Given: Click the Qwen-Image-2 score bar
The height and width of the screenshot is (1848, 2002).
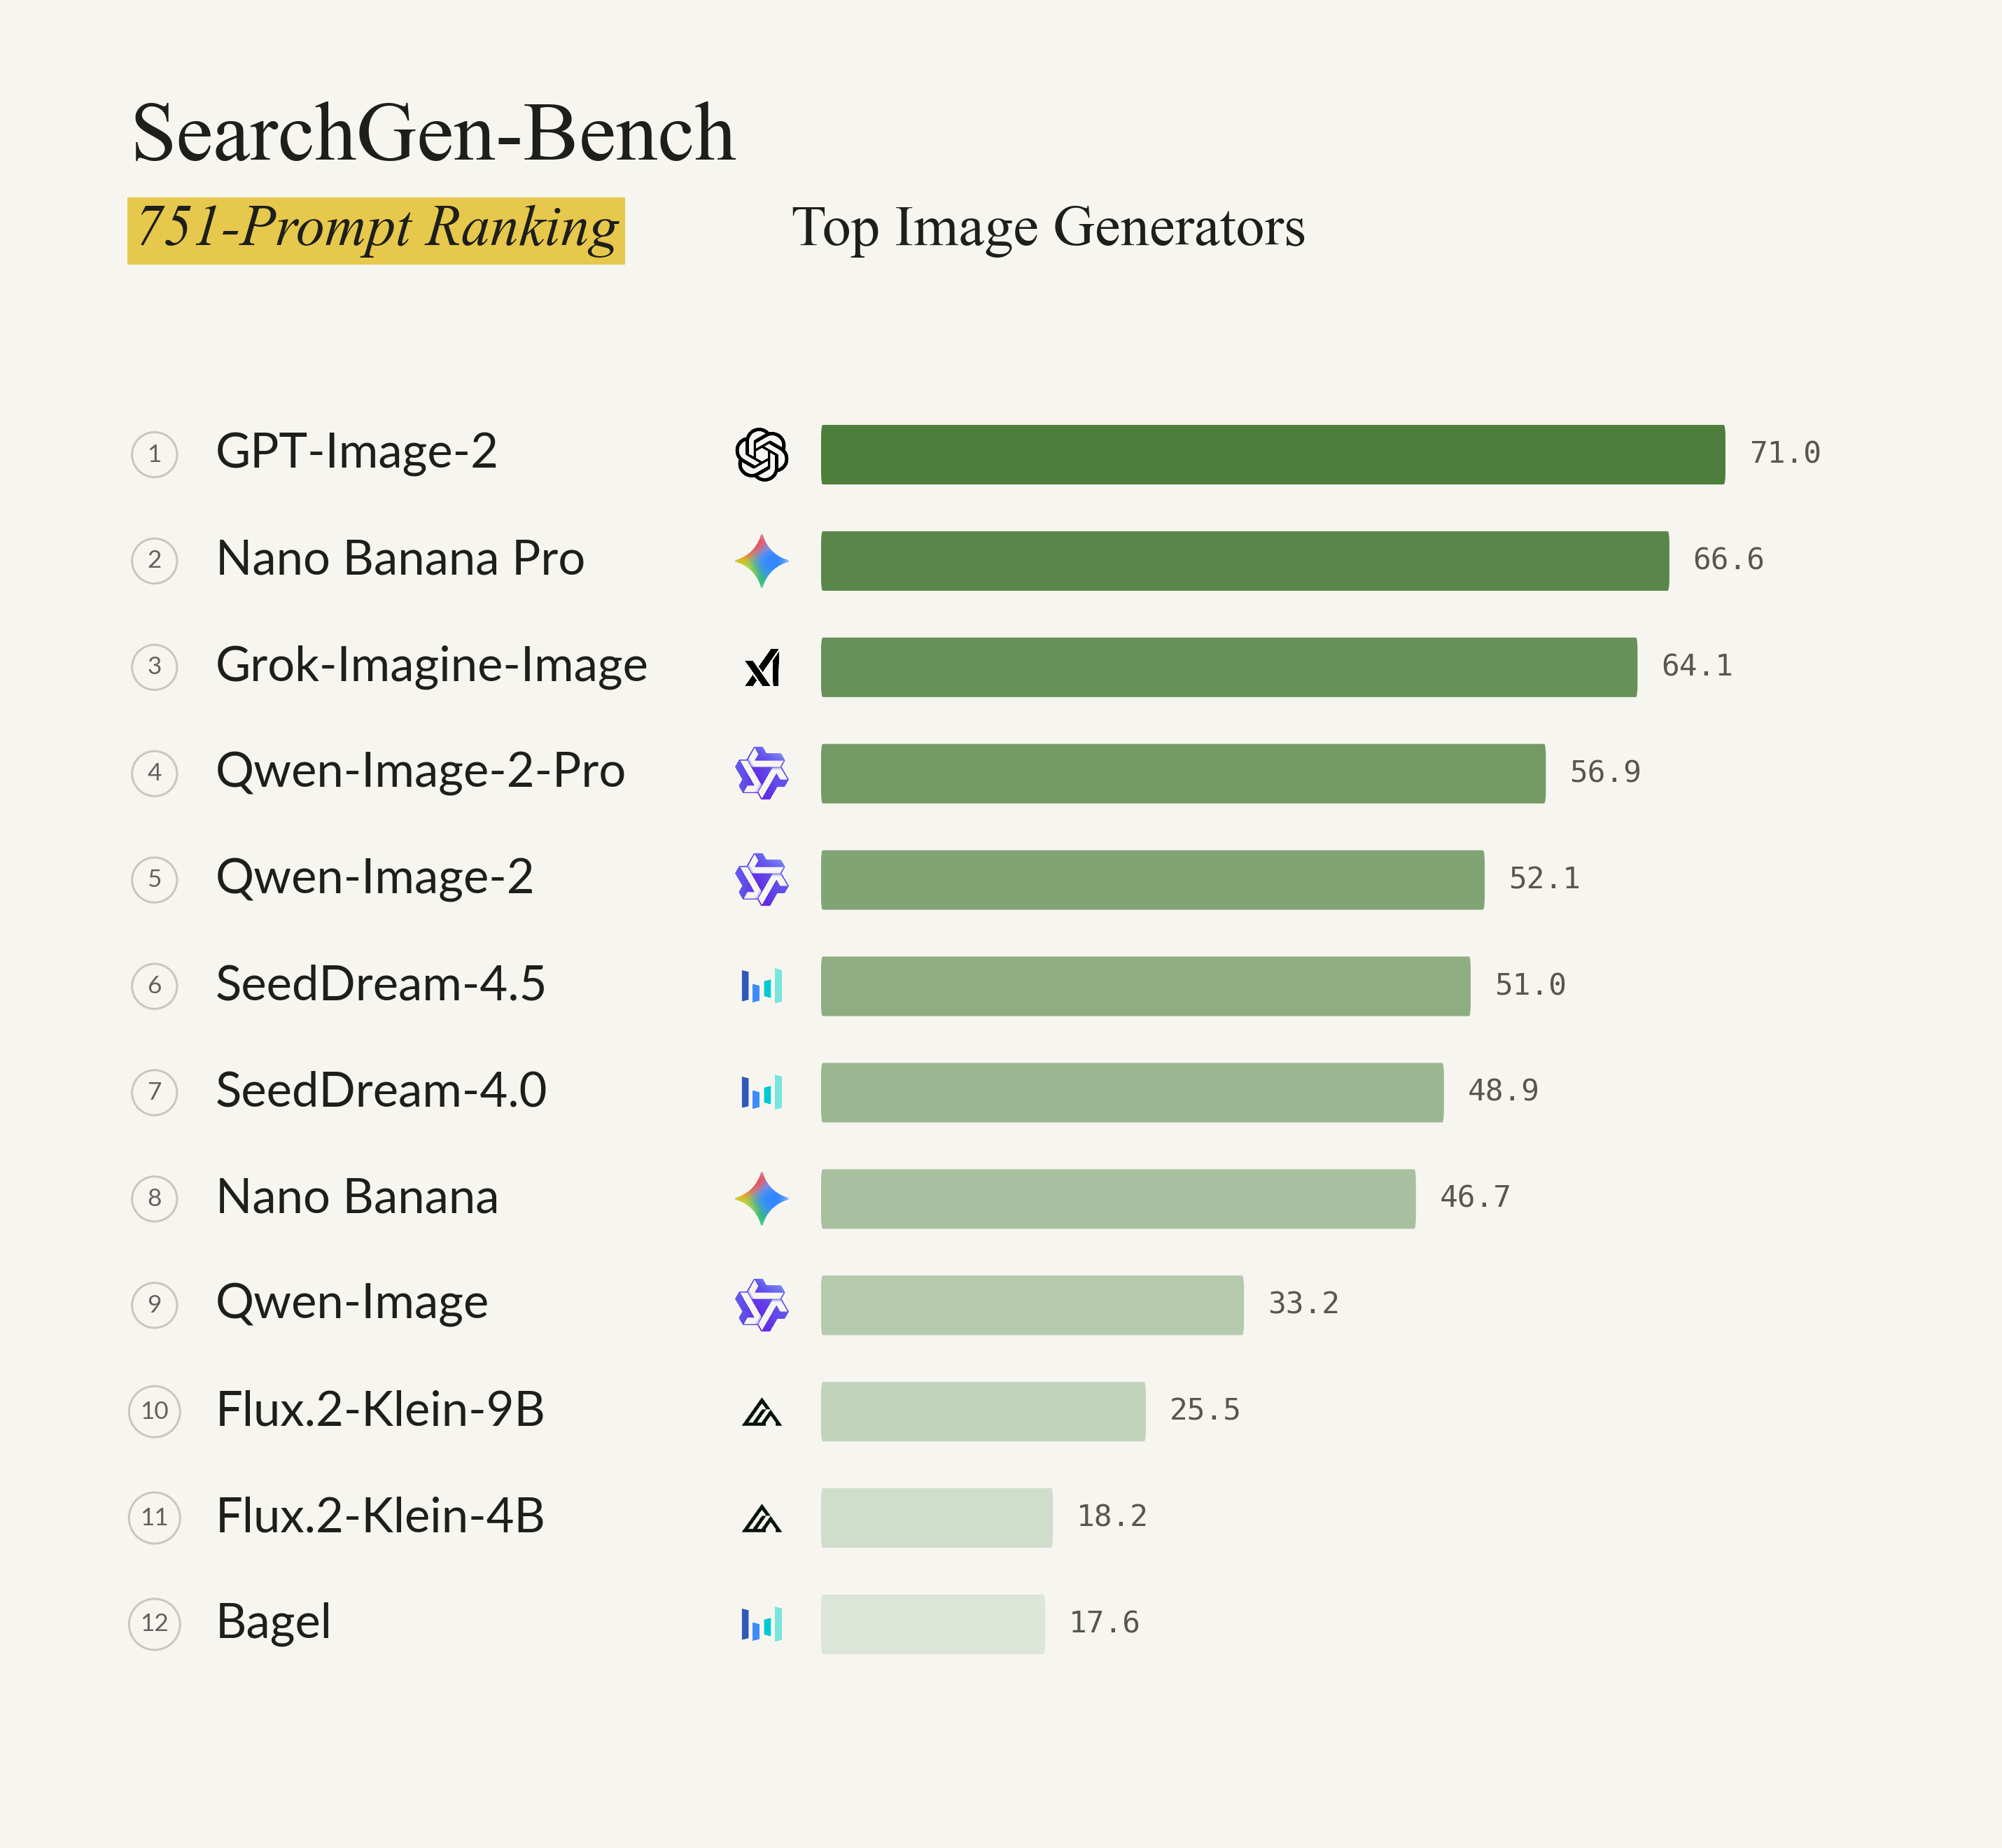Looking at the screenshot, I should click(x=1152, y=880).
